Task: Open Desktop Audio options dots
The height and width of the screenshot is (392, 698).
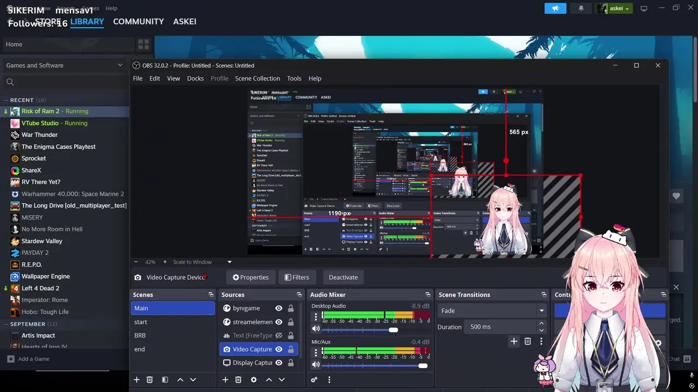Action: point(316,316)
